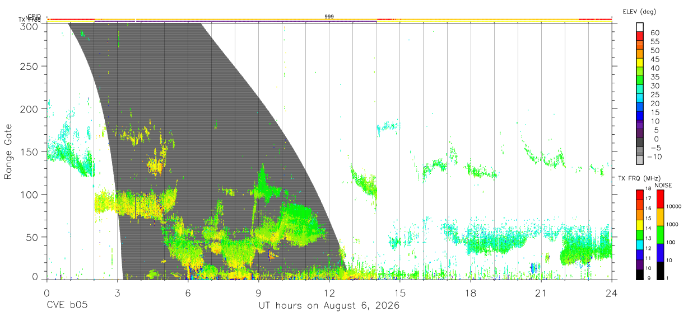688x317 pixels.
Task: Click the black segment of the TX FRQ bar
Action: [x=640, y=274]
